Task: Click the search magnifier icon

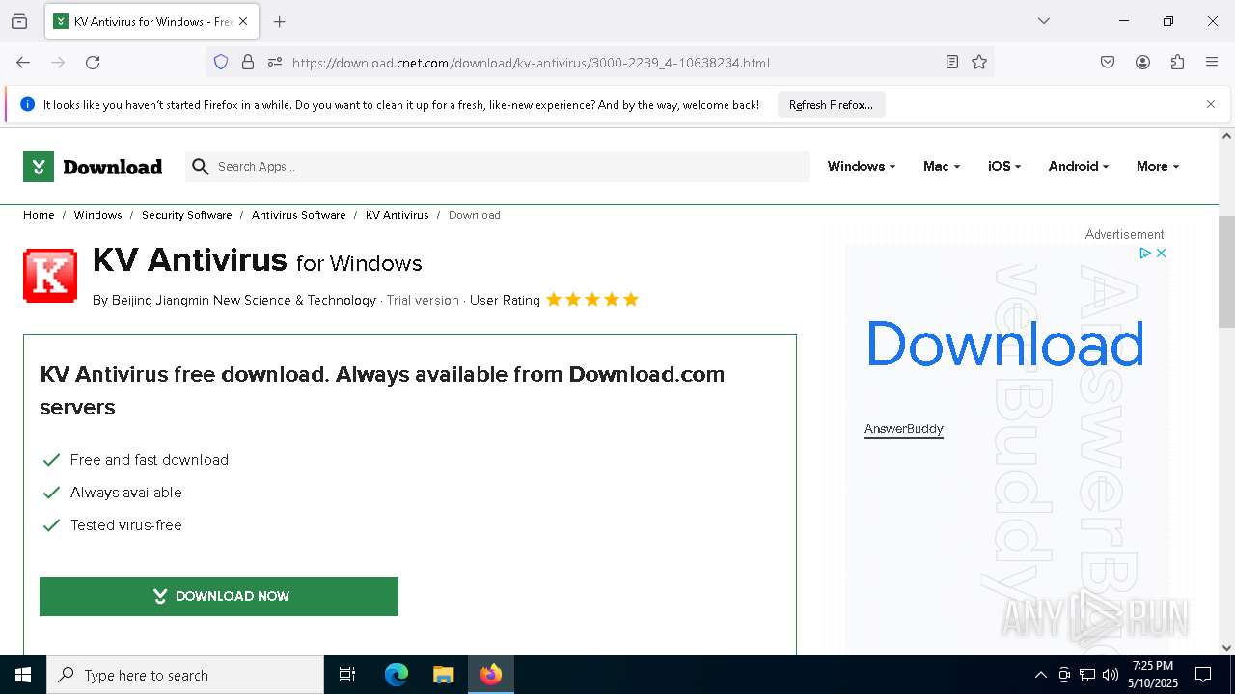Action: coord(200,167)
